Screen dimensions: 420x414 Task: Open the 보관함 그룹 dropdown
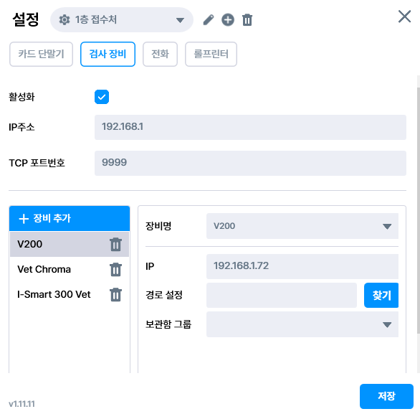[x=302, y=324]
